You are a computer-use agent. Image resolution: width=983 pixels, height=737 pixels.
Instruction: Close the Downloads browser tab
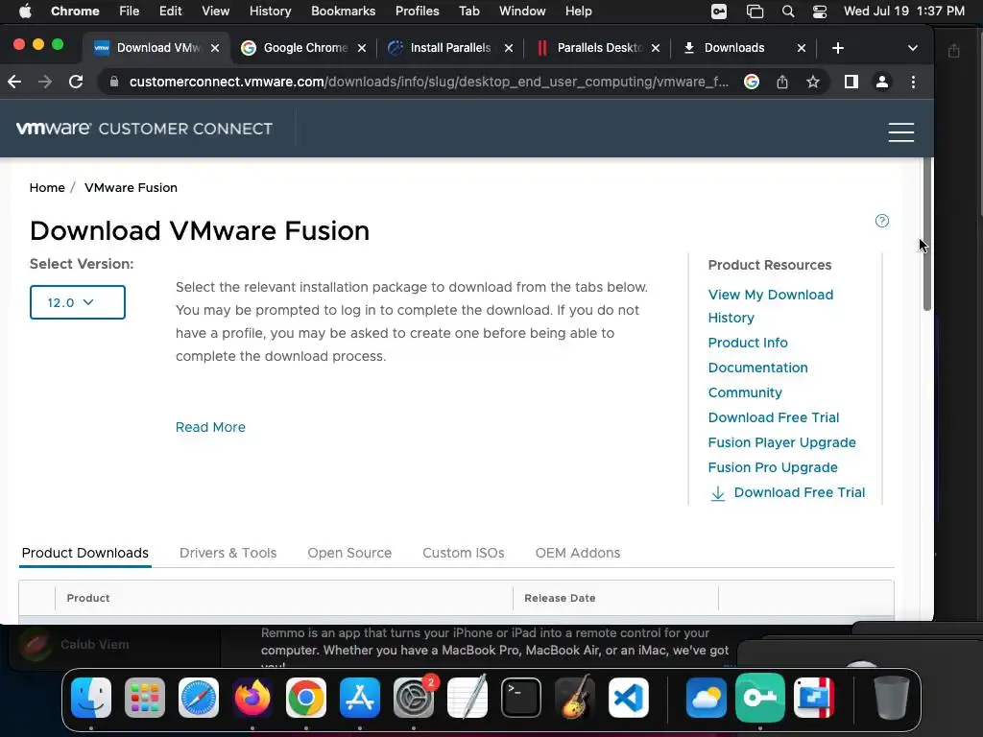click(x=801, y=48)
